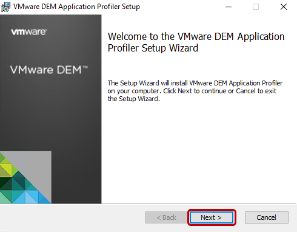Viewport: 297px width, 232px height.
Task: Click the grayed-out maximize box
Action: pos(256,7)
